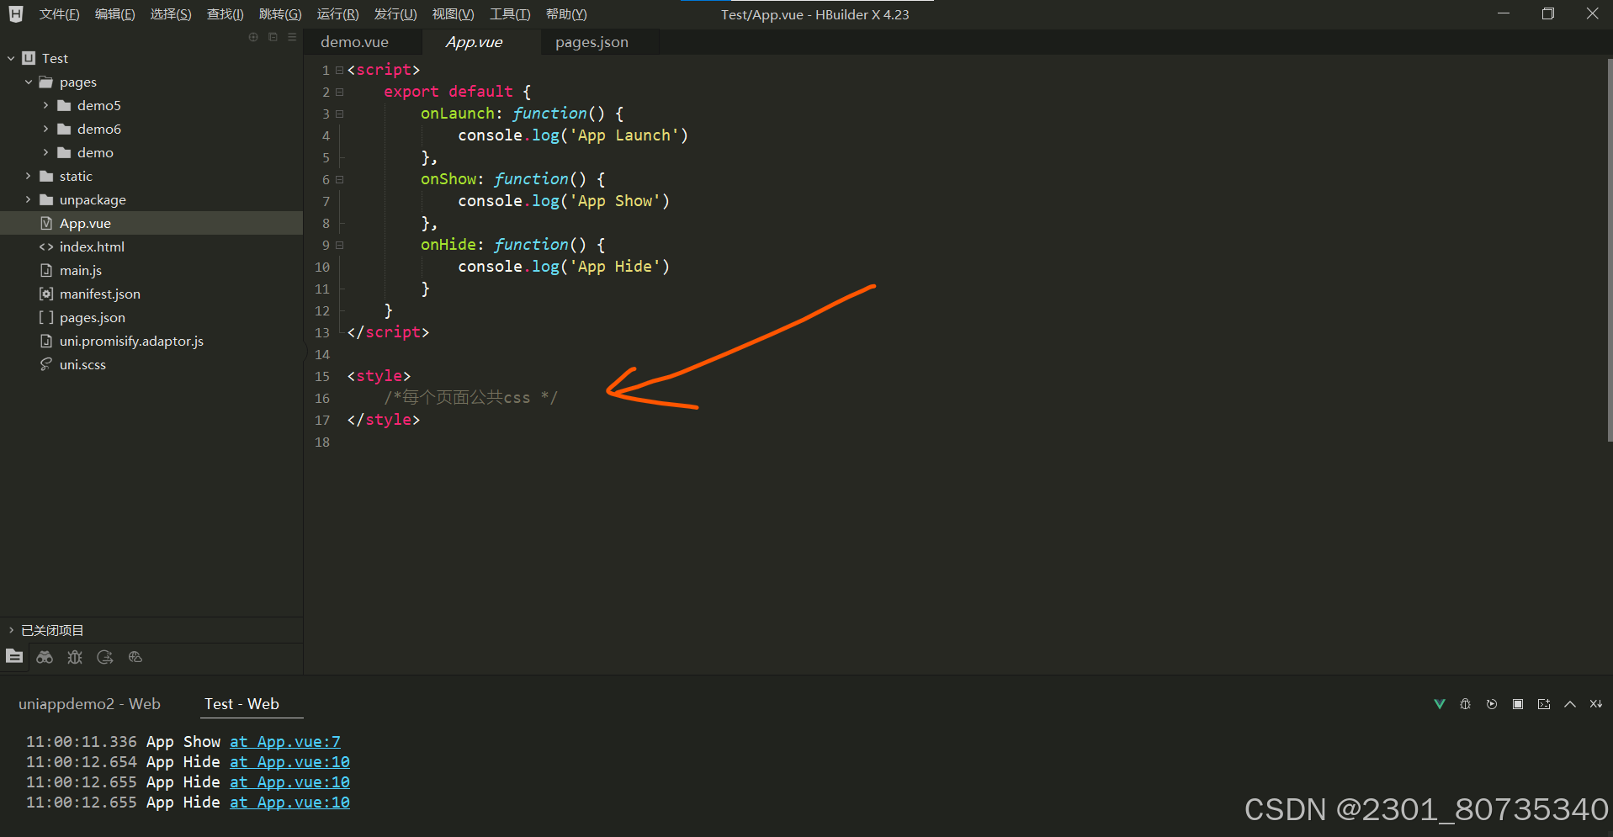Open App.vue:10 link in last console line
Viewport: 1613px width, 837px height.
click(x=289, y=803)
